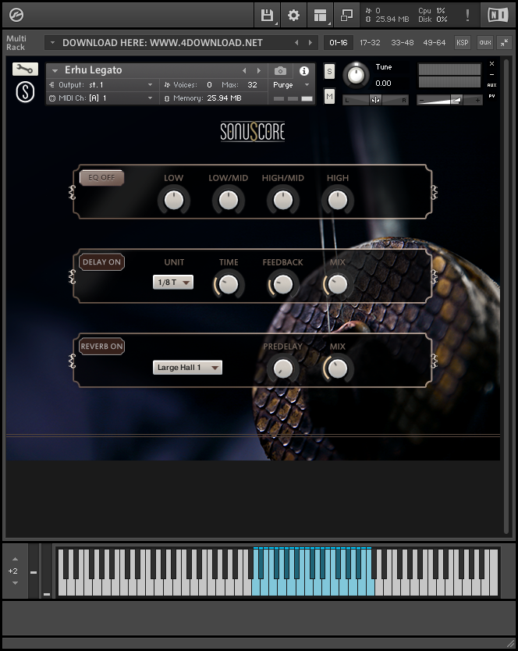
Task: Toggle the EQ OFF switch
Action: (101, 178)
